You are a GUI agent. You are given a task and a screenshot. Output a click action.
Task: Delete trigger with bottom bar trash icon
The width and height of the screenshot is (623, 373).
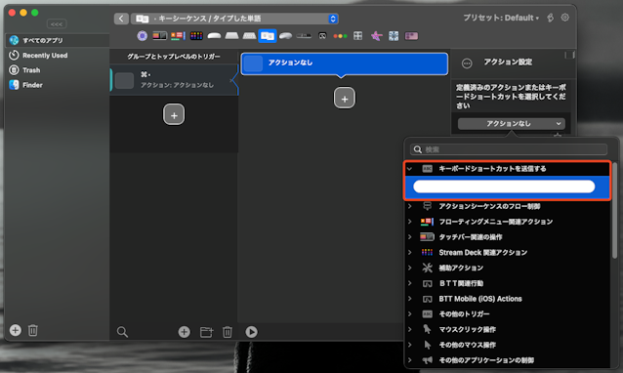click(228, 332)
